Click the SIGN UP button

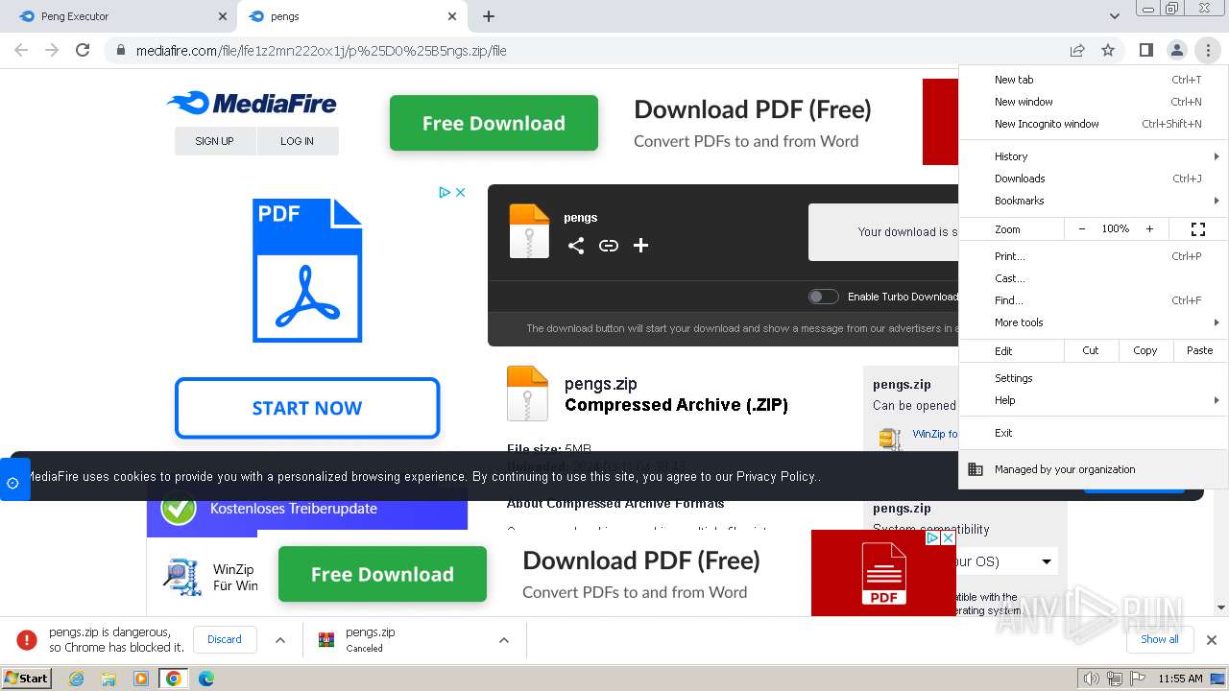click(x=215, y=141)
